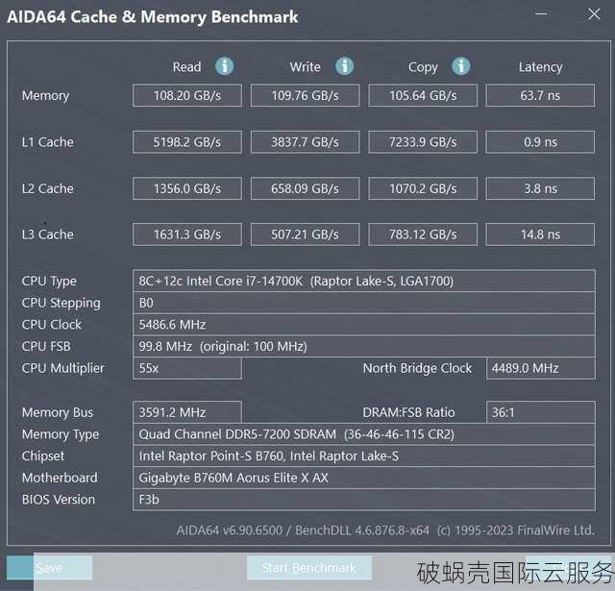Select the L1 Cache write value 3837.7 GB/s

tap(306, 142)
